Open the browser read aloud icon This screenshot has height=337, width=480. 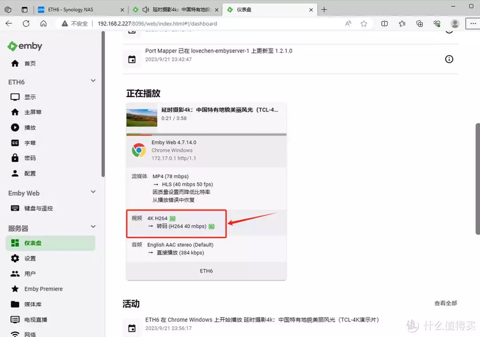348,24
